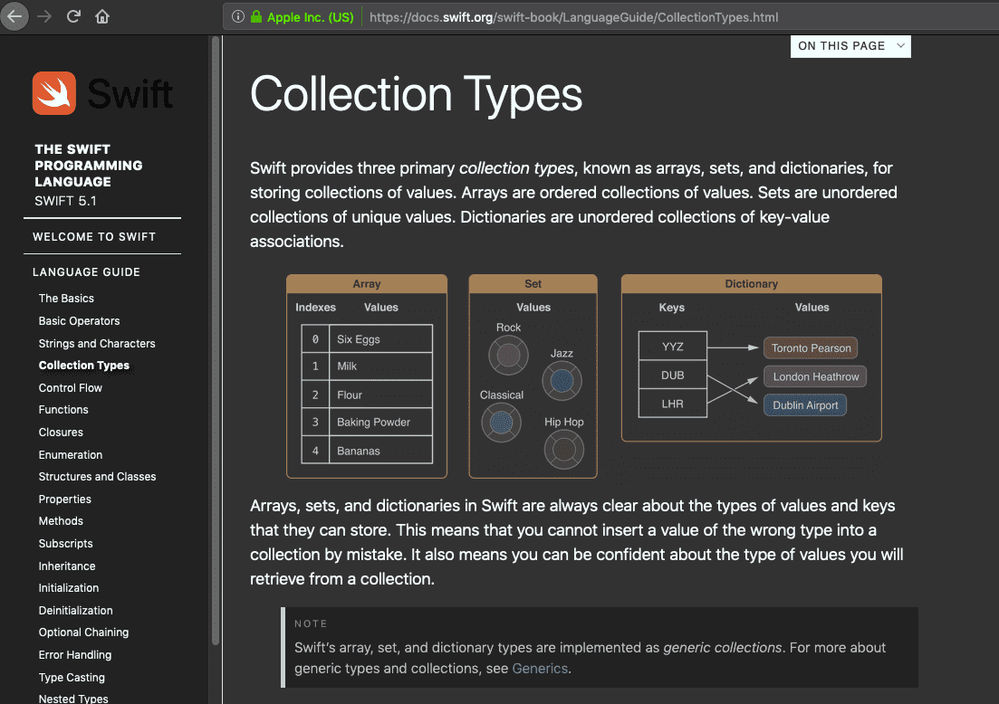The height and width of the screenshot is (704, 999).
Task: Open Methods chapter
Action: [x=61, y=521]
